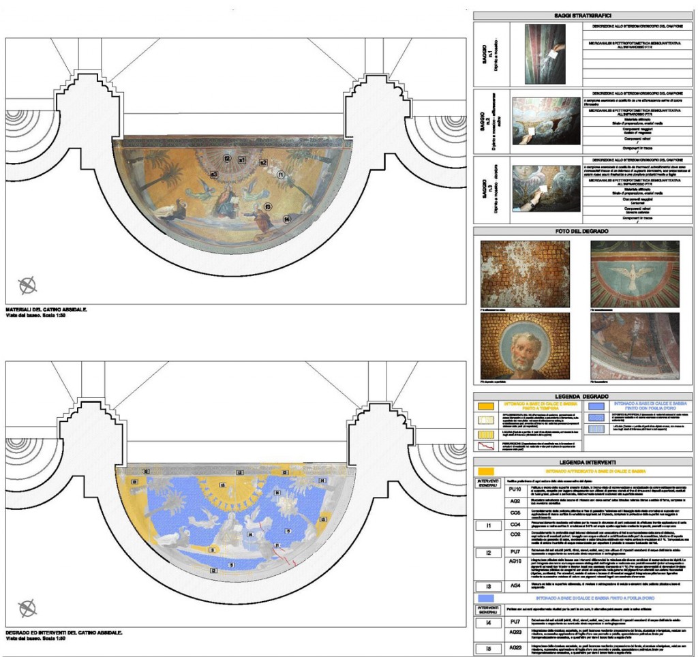Open the saint portrait degradation photo
Viewport: 698px width, 657px height.
tap(524, 346)
